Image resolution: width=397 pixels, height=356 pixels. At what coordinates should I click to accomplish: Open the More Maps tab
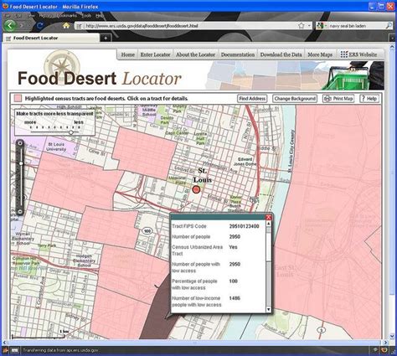pyautogui.click(x=320, y=54)
